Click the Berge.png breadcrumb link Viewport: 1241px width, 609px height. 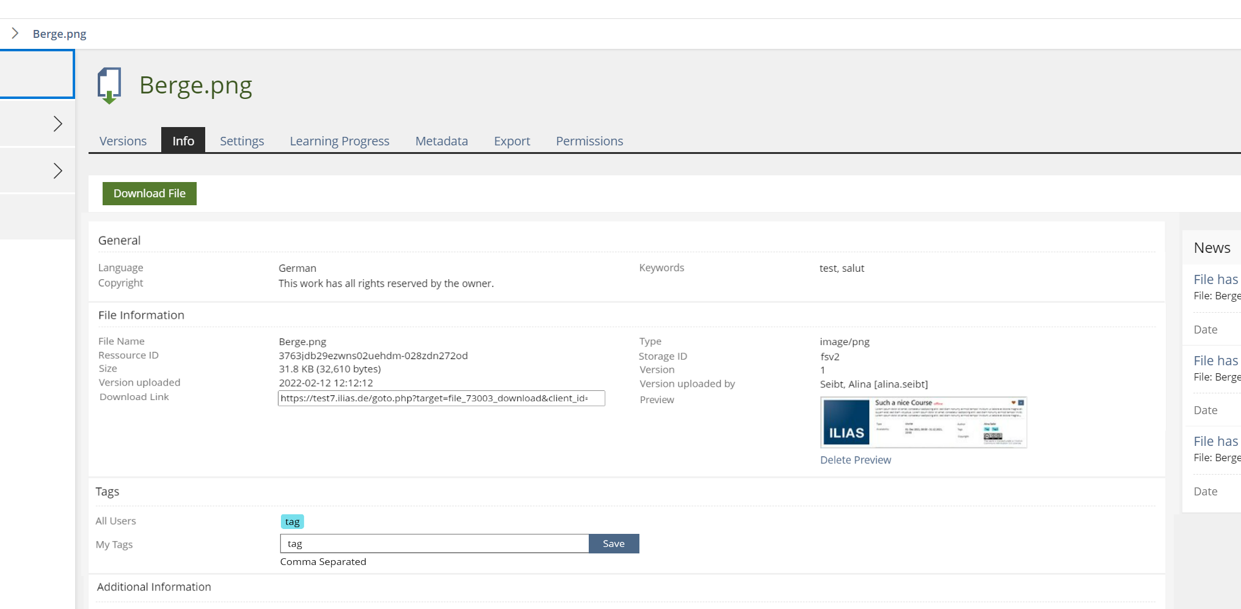pyautogui.click(x=59, y=34)
